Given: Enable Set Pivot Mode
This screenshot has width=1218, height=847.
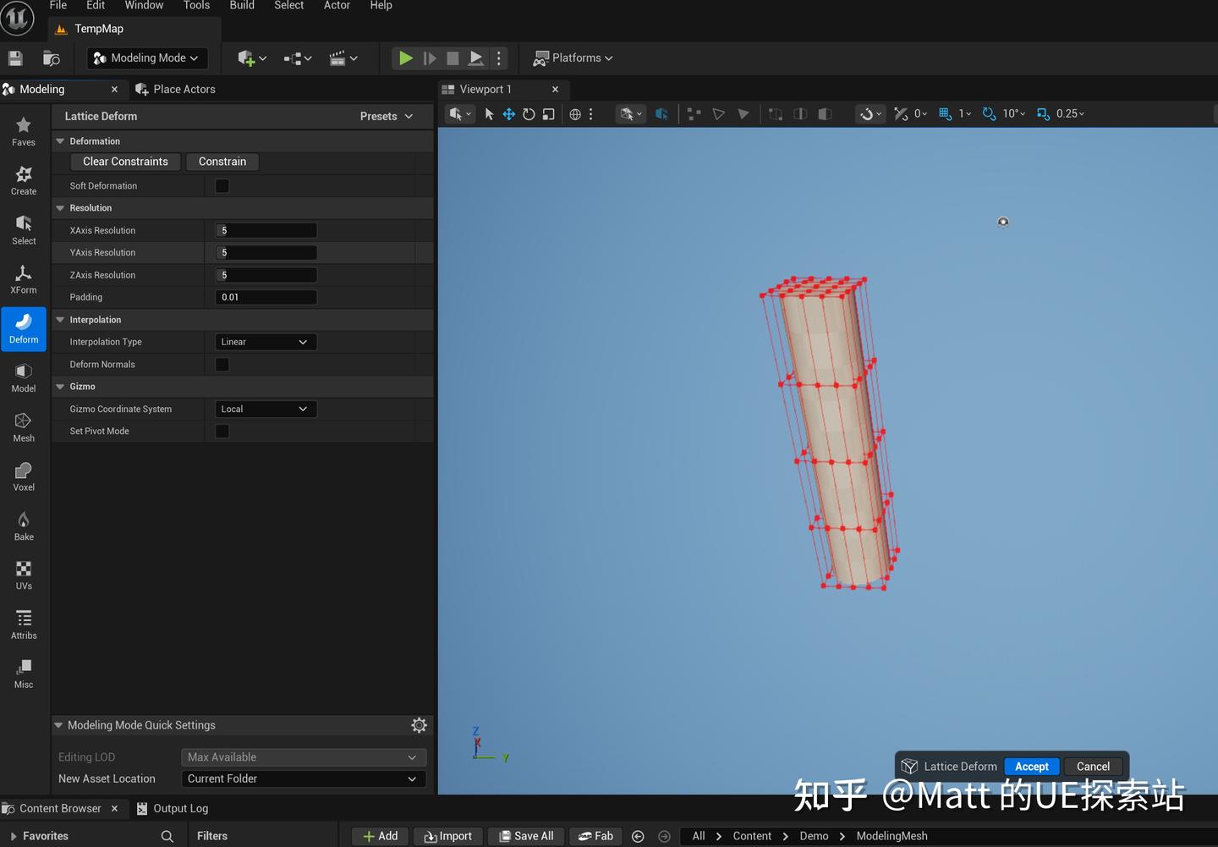Looking at the screenshot, I should click(x=222, y=431).
